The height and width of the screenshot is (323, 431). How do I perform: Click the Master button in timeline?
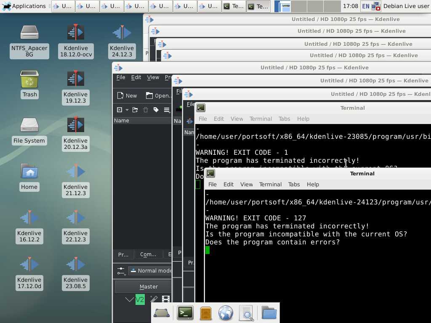coord(143,287)
